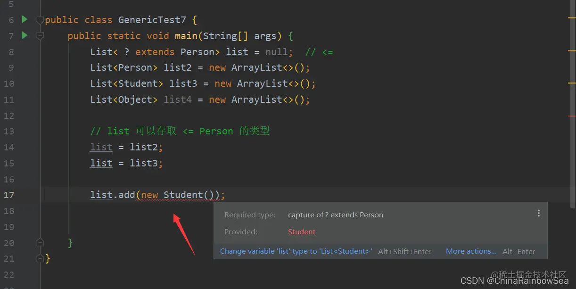Click 'String[] args' parameter
Screen dimensions: 576x289
click(239, 36)
